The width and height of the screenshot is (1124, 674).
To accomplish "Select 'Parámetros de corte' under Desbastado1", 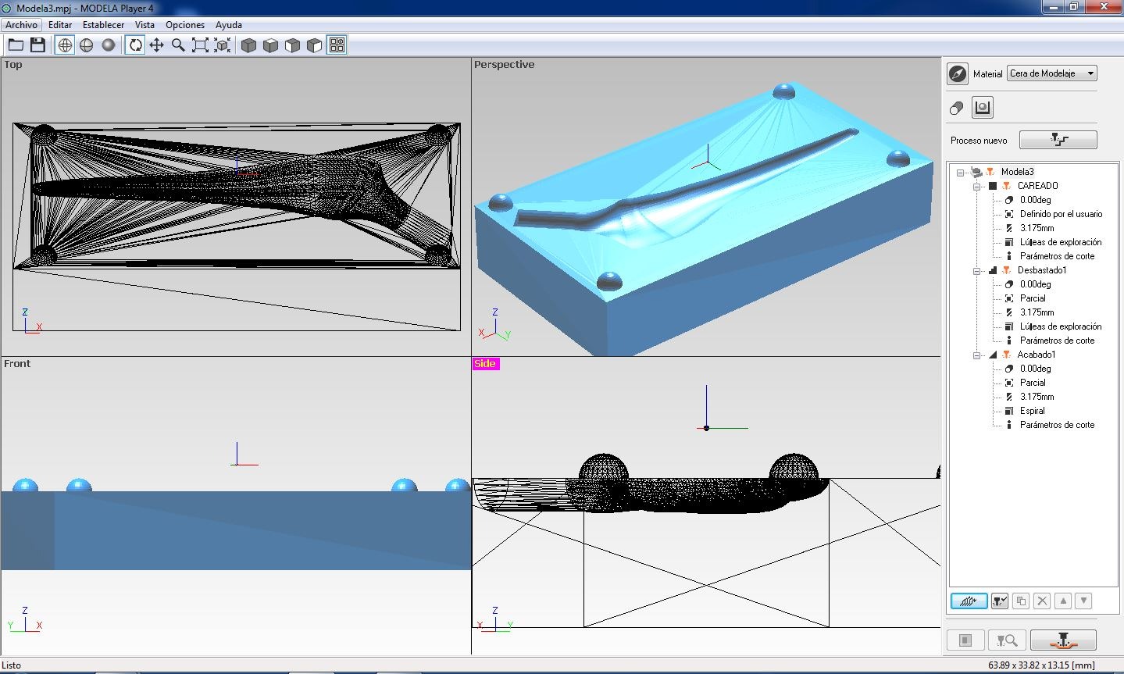I will click(x=1057, y=341).
